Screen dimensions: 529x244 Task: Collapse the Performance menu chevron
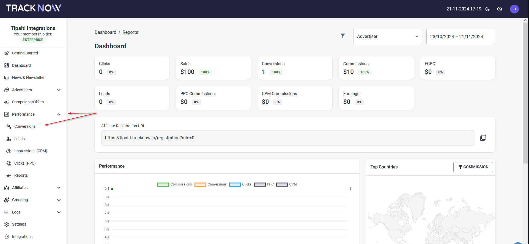[x=59, y=114]
